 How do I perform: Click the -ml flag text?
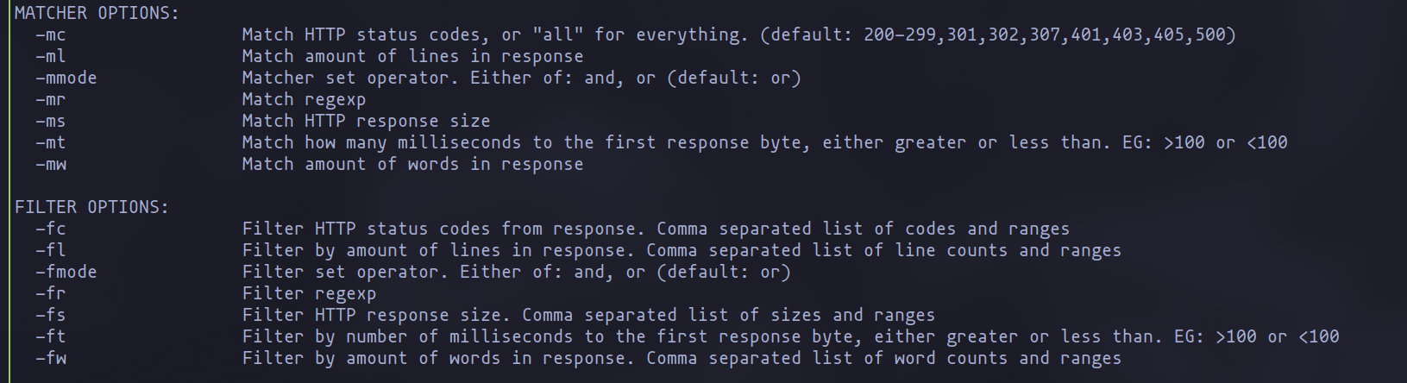tap(51, 57)
